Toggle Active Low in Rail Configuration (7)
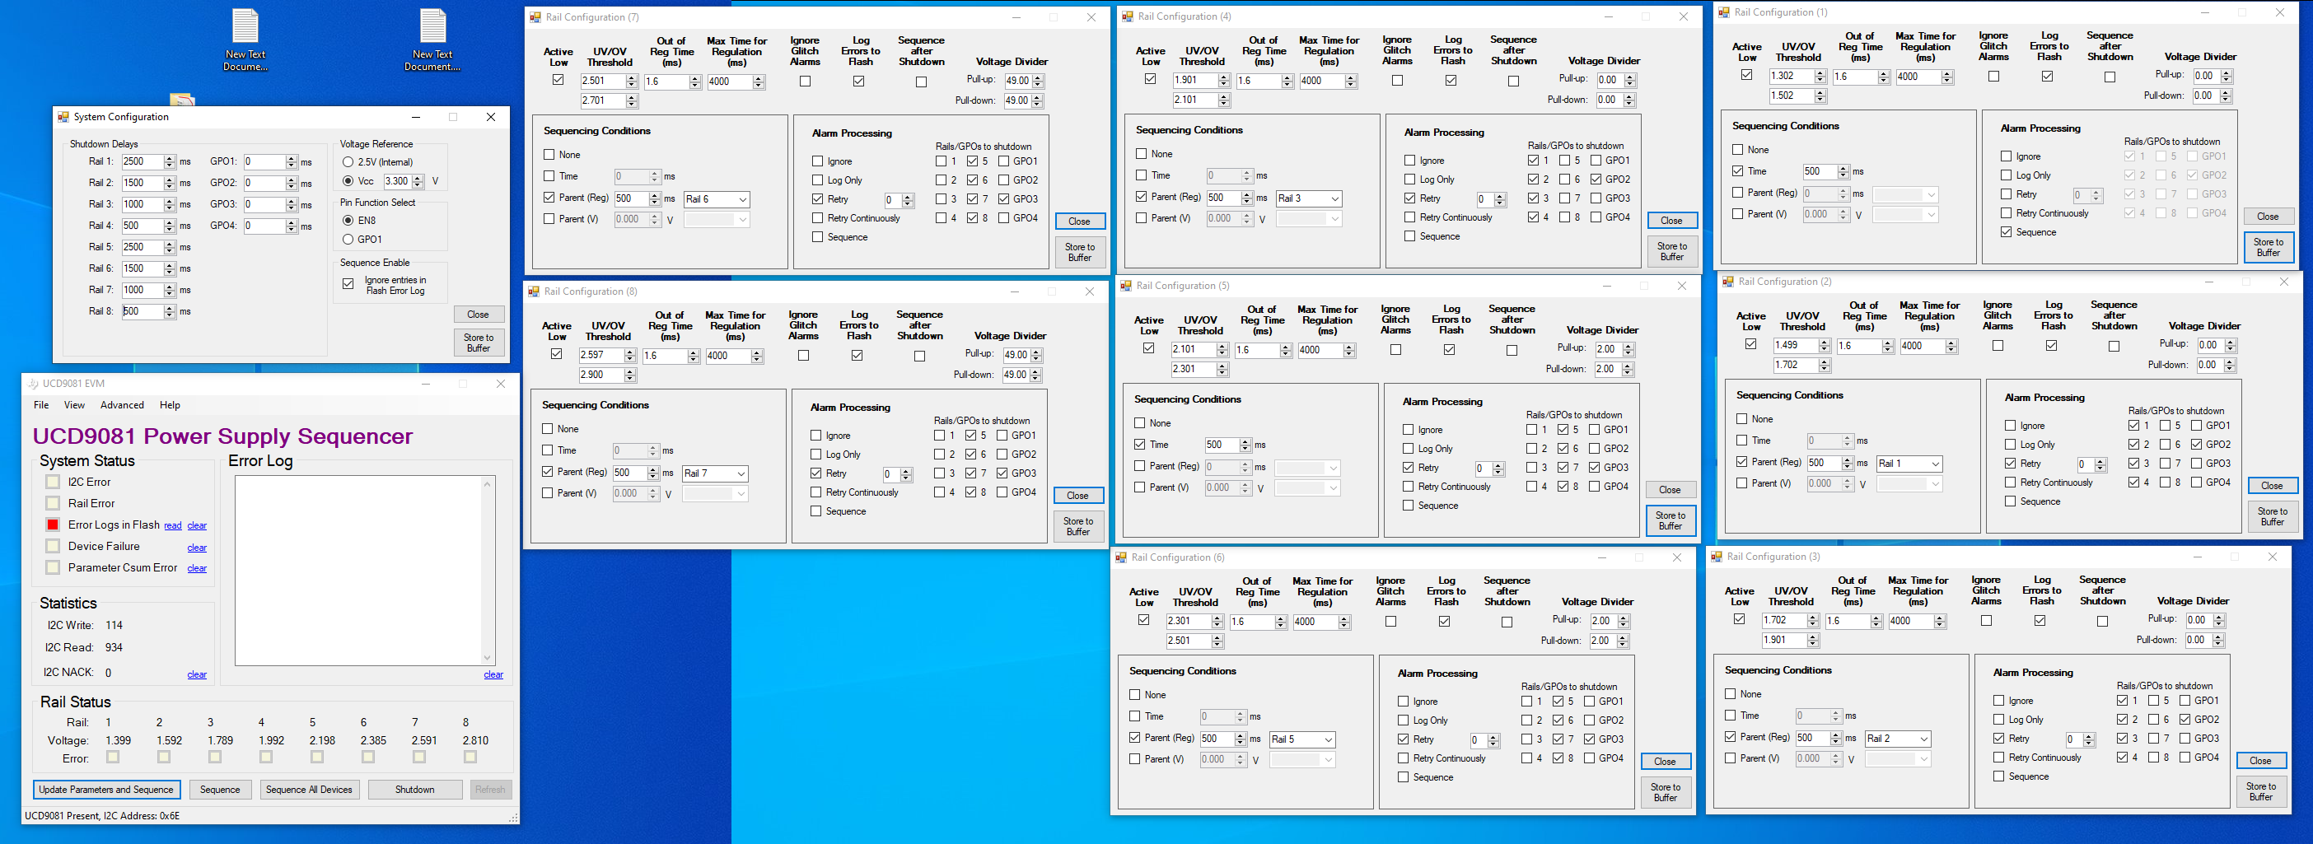The width and height of the screenshot is (2313, 844). (558, 80)
